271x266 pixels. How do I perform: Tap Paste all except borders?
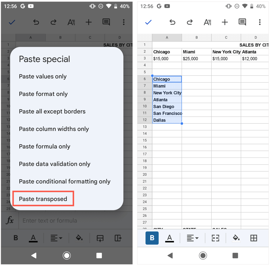(52, 112)
